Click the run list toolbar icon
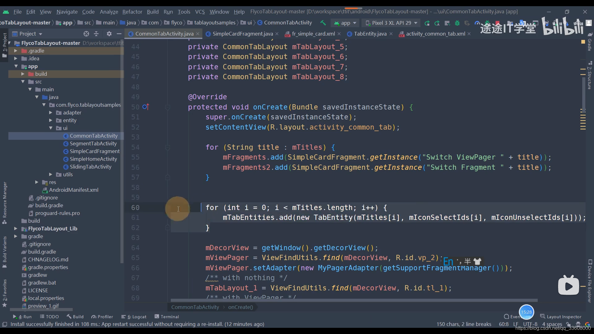The width and height of the screenshot is (594, 334). click(x=447, y=23)
